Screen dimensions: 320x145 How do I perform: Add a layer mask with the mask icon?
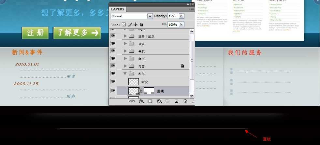150,101
